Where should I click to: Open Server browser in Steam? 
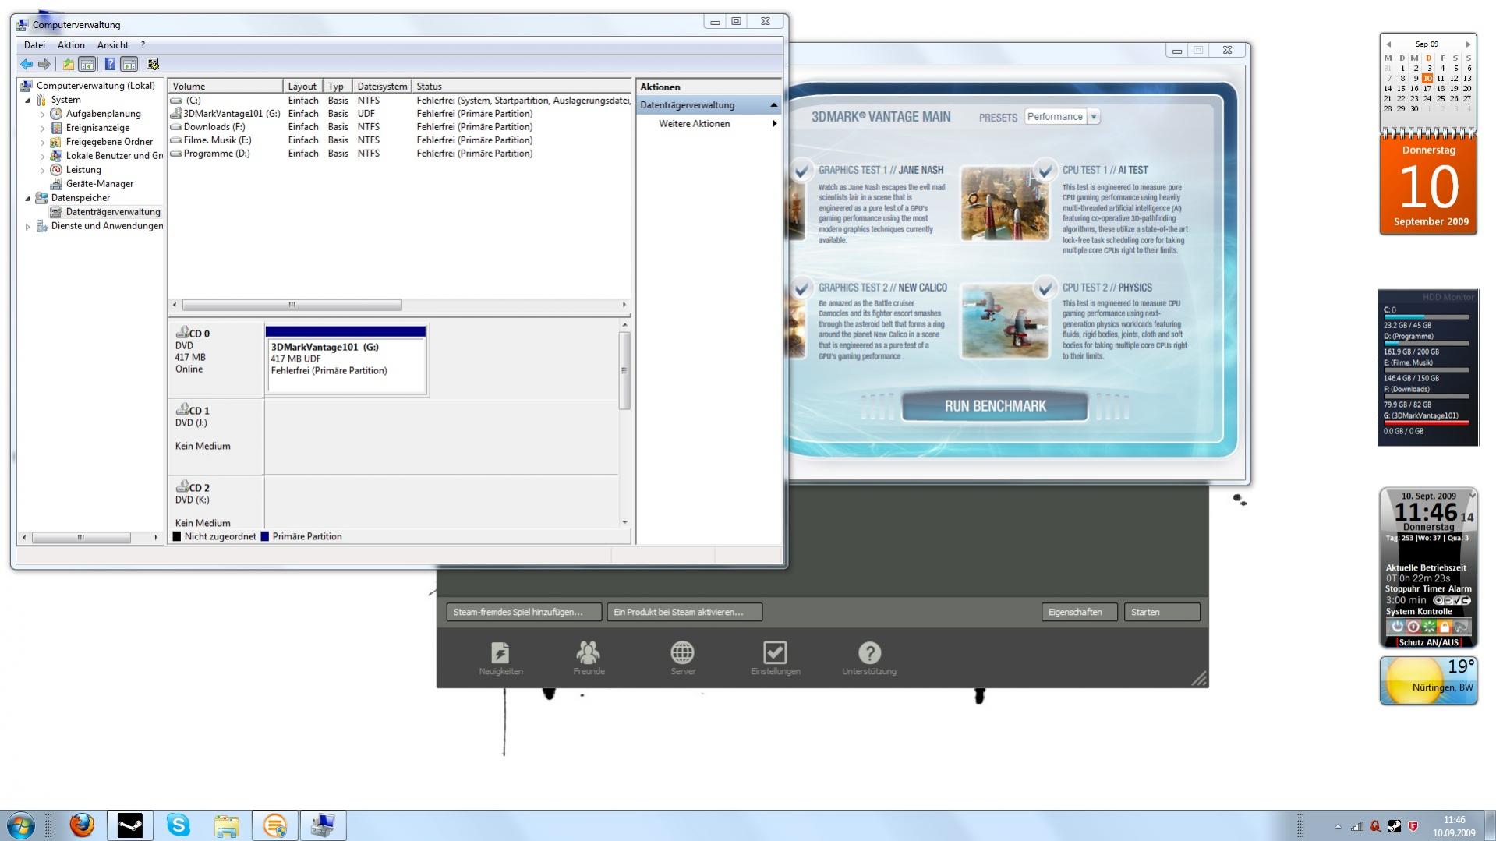[x=683, y=658]
